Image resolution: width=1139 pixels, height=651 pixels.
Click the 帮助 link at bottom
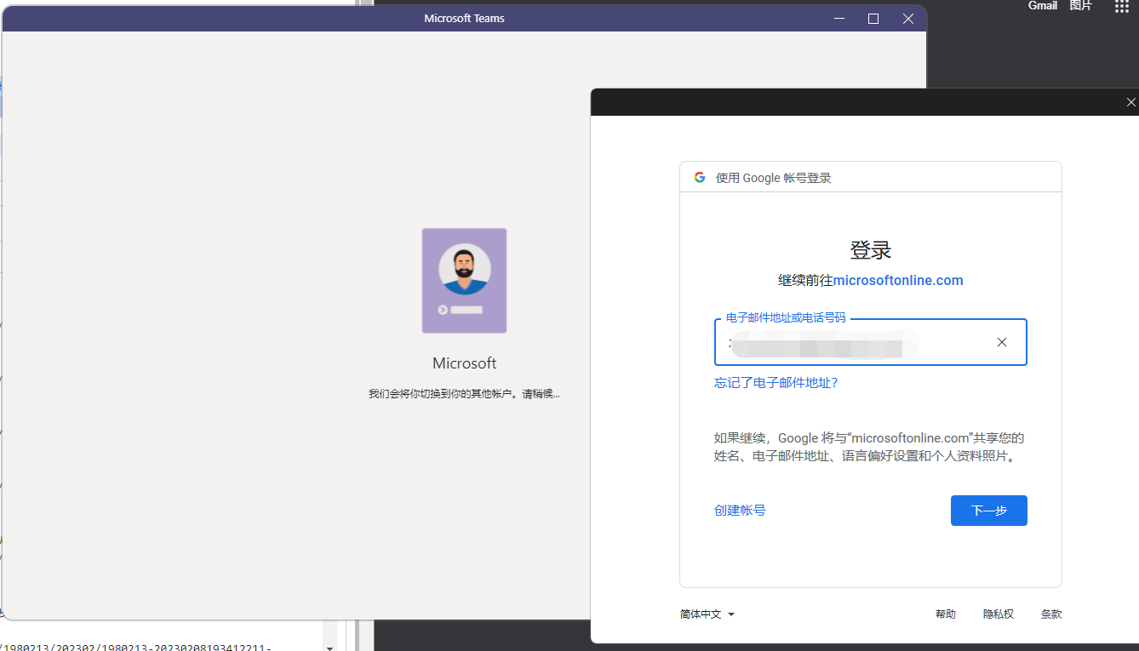click(x=946, y=614)
